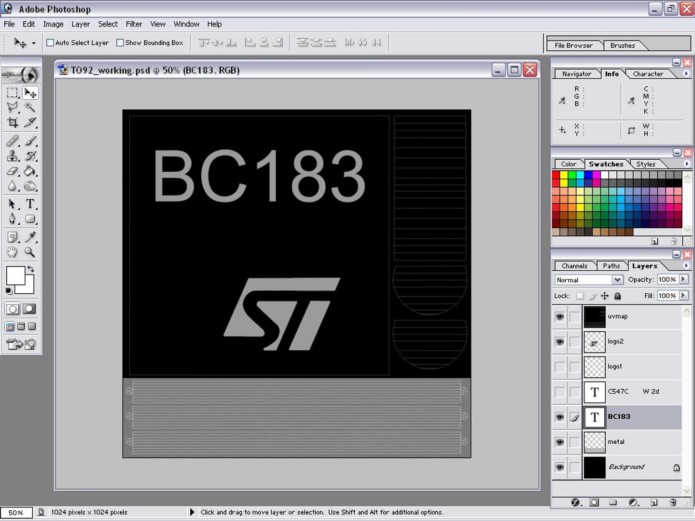The width and height of the screenshot is (695, 521).
Task: Show the logo1 layer
Action: 560,367
